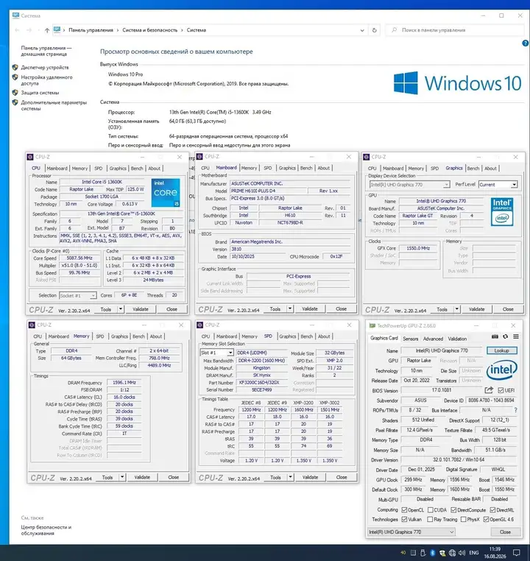The image size is (530, 561).
Task: Toggle the OpenGL 4.6 checkbox
Action: pyautogui.click(x=486, y=519)
